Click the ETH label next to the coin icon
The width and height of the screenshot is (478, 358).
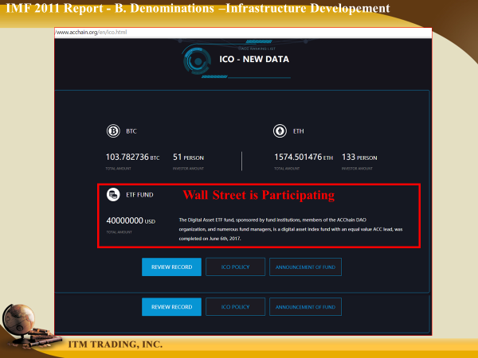[x=299, y=131]
